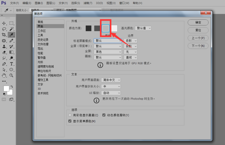Select the Spot Healing Brush tool
Image resolution: width=225 pixels, height=145 pixels.
point(4,41)
